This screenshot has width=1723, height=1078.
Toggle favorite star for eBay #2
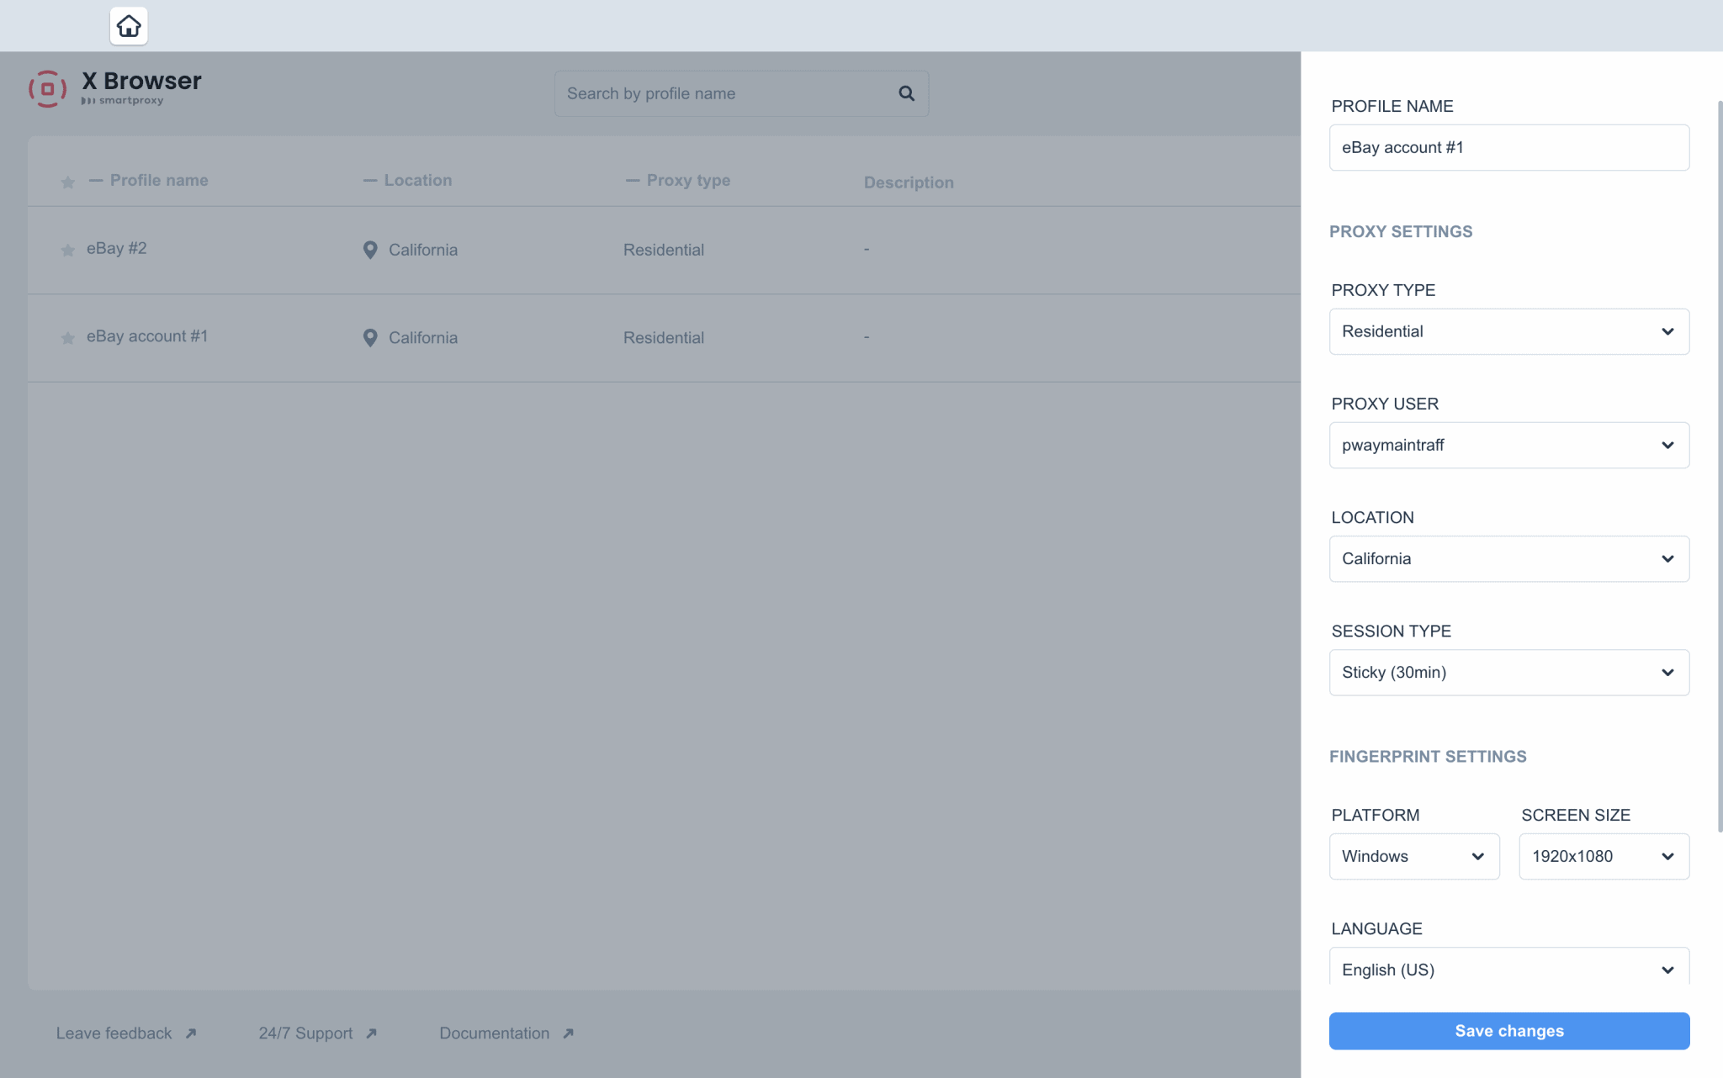point(68,250)
